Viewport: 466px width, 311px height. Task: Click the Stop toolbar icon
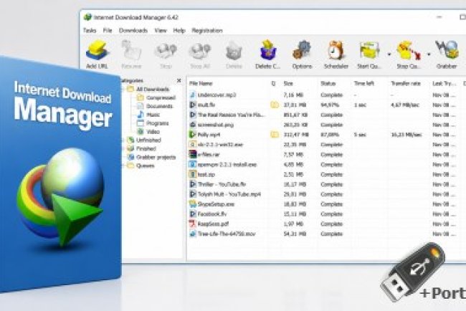point(166,54)
